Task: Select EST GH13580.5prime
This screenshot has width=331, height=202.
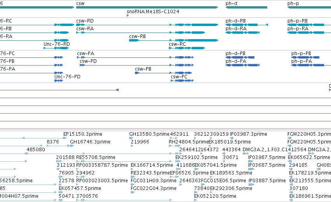Action: coord(149,134)
